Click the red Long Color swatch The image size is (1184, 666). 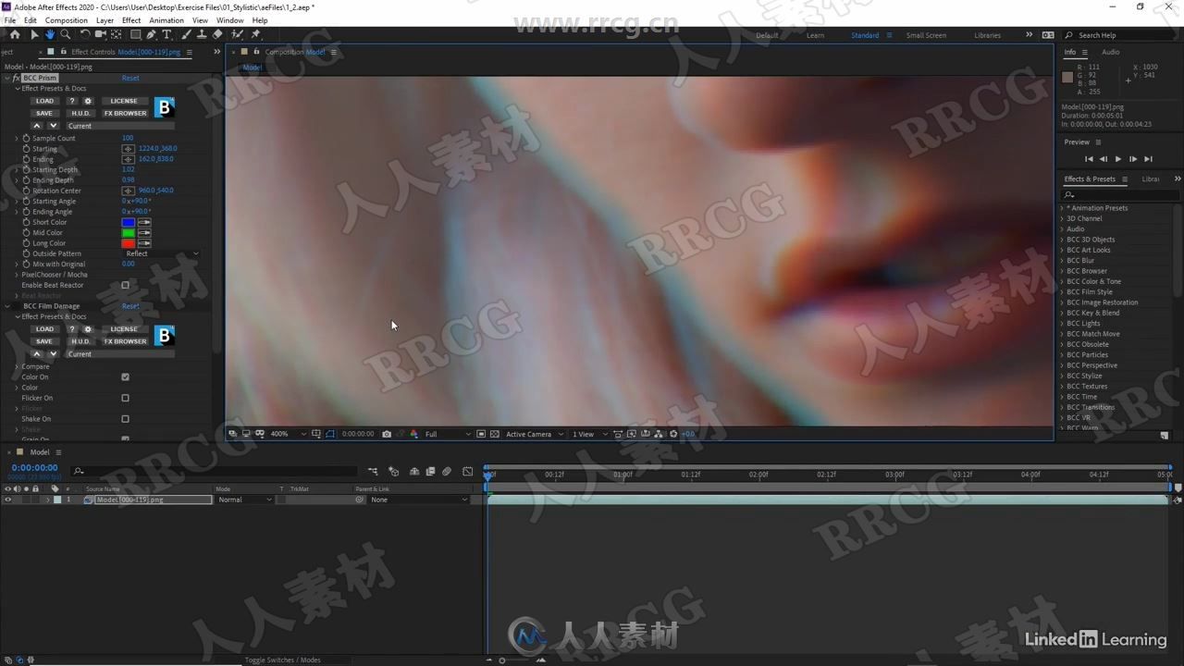(129, 243)
